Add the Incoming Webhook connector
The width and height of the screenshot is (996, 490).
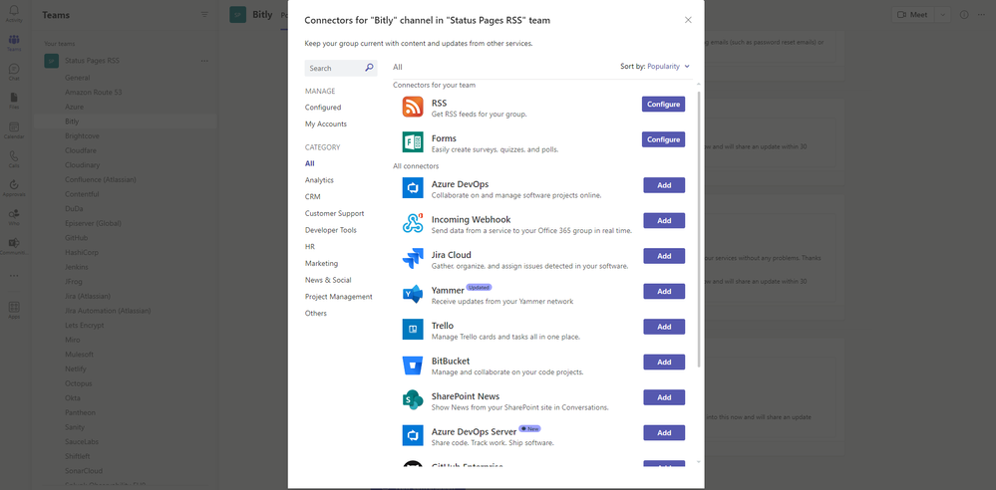[x=664, y=220]
